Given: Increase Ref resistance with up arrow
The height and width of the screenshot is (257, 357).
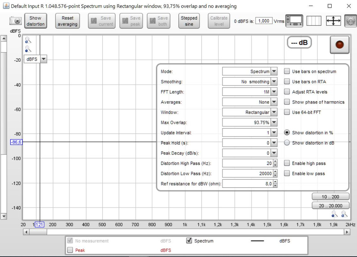Looking at the screenshot, I should coord(275,182).
